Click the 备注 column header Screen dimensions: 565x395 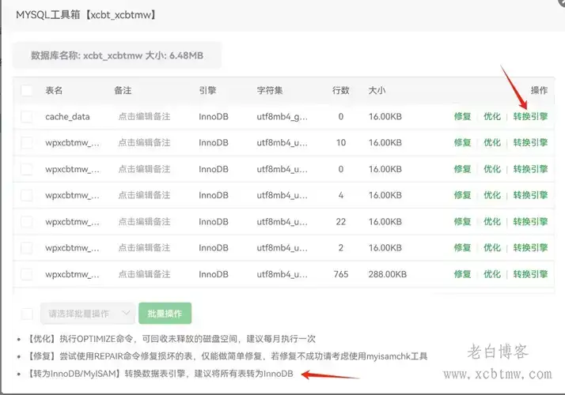(x=123, y=90)
